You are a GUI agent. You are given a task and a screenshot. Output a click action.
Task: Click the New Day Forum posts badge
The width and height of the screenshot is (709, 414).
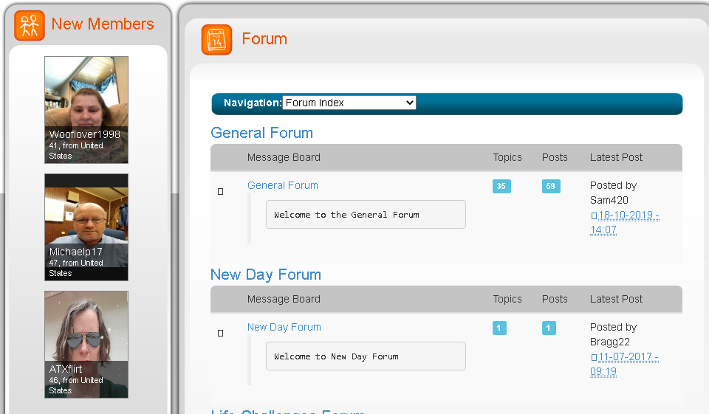549,328
